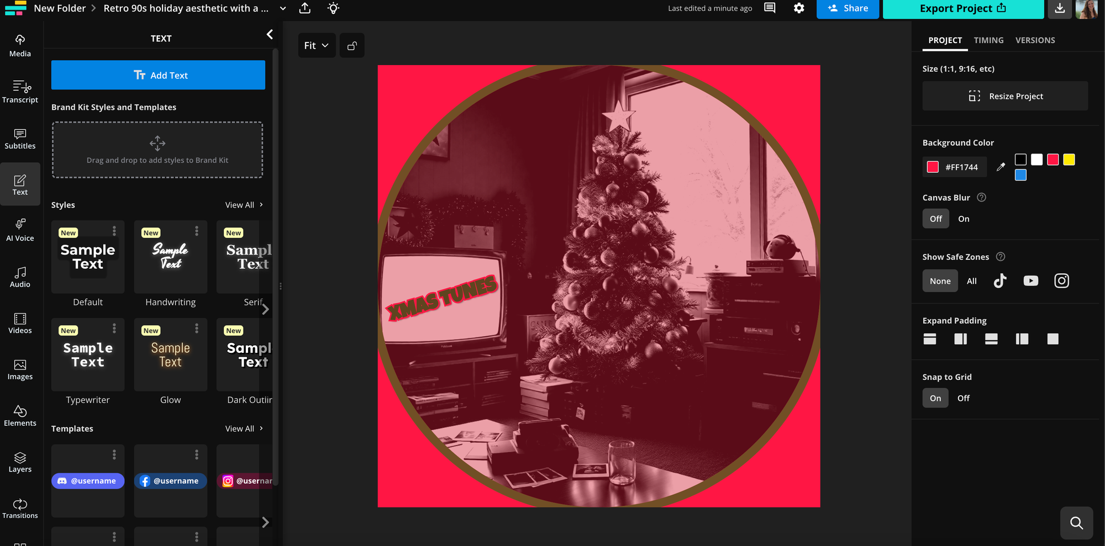Pick background color with the eyedropper
The height and width of the screenshot is (546, 1105).
click(x=1001, y=166)
